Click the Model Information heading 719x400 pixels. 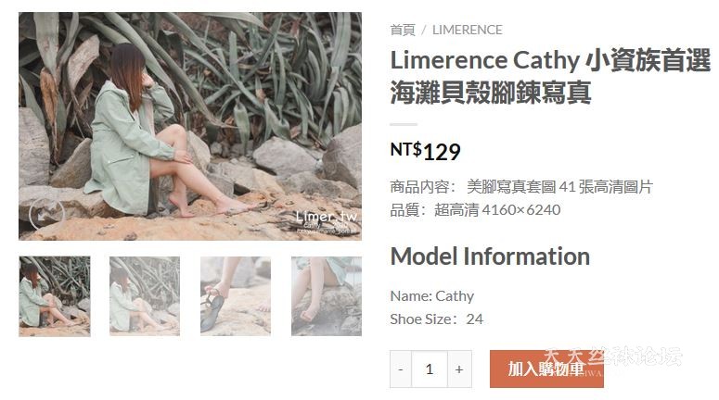point(490,256)
